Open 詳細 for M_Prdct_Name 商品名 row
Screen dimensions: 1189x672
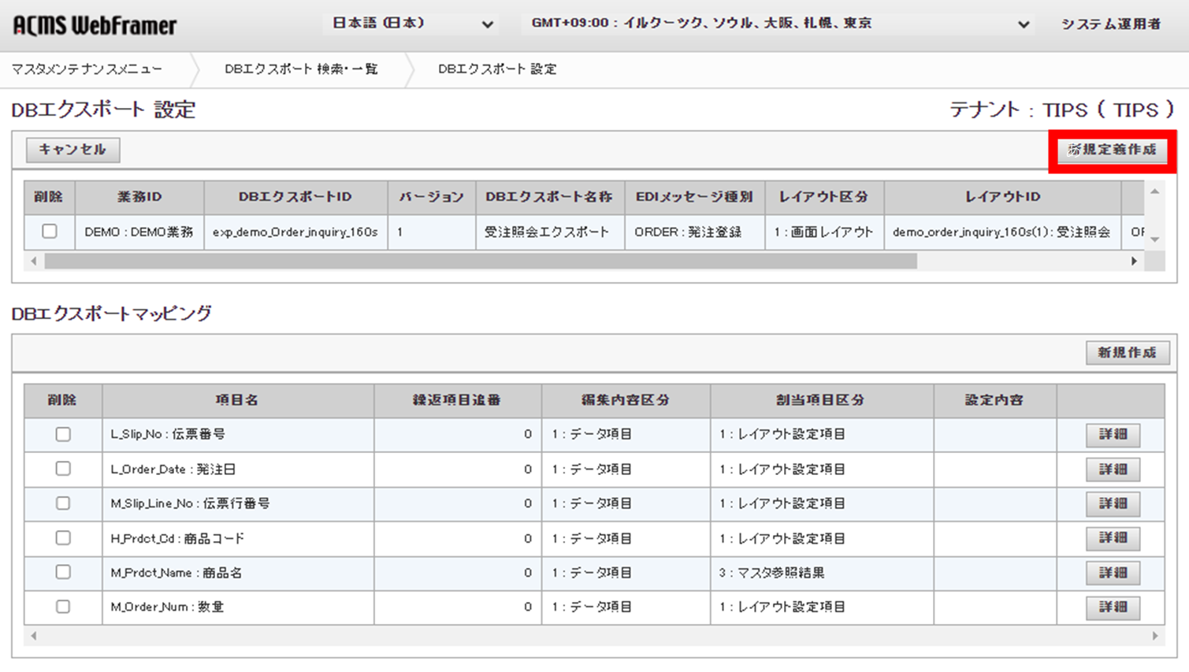click(x=1113, y=573)
